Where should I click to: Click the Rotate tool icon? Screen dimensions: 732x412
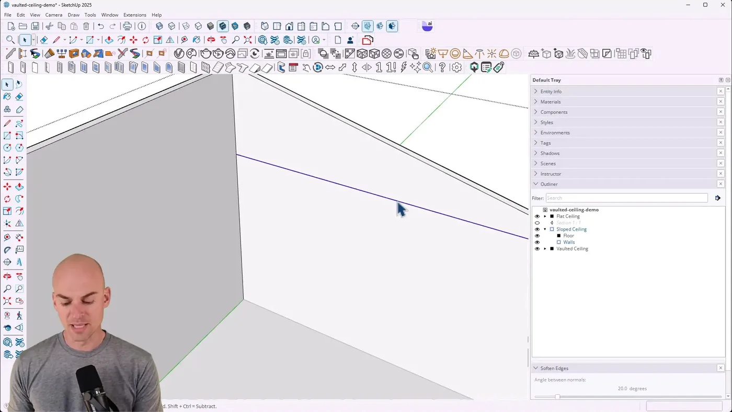click(x=145, y=40)
